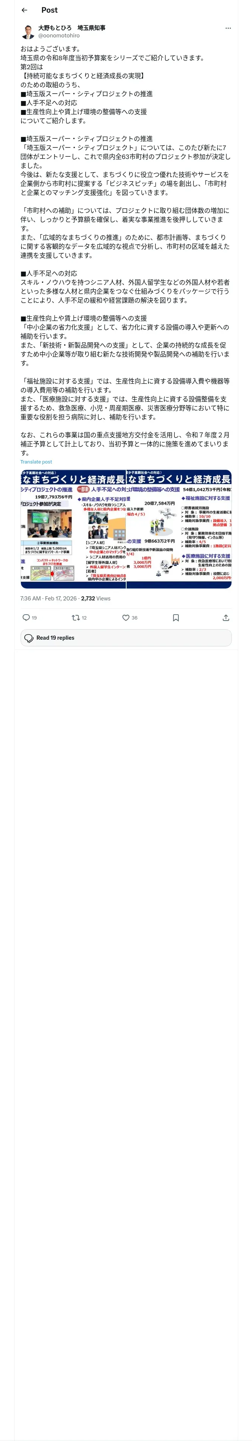Click the reply speech bubble icon

click(x=26, y=618)
